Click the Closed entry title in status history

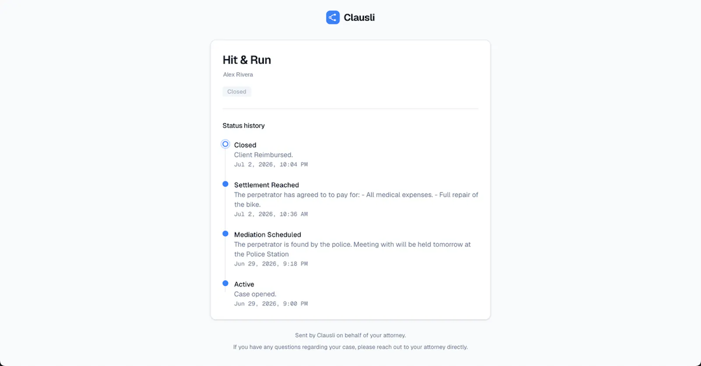pos(245,145)
